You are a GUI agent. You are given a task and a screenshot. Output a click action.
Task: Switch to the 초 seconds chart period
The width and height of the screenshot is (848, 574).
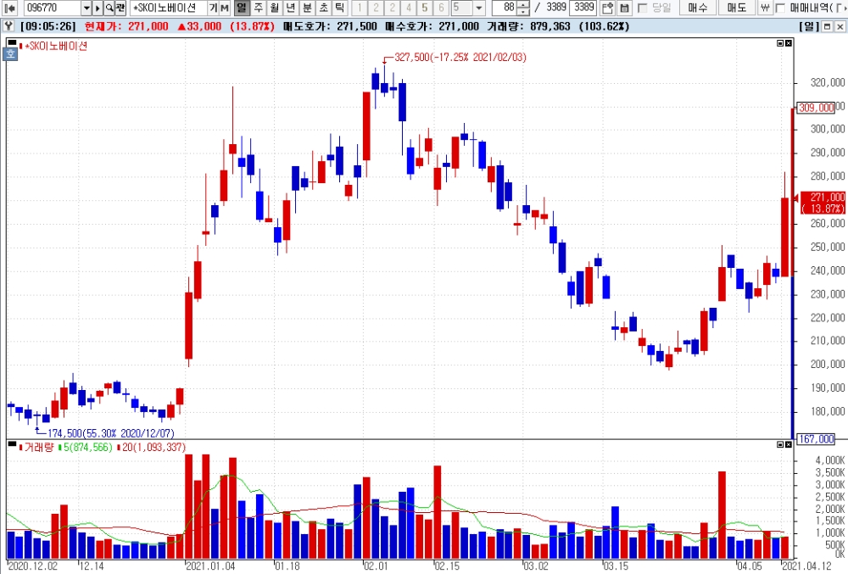pos(323,8)
